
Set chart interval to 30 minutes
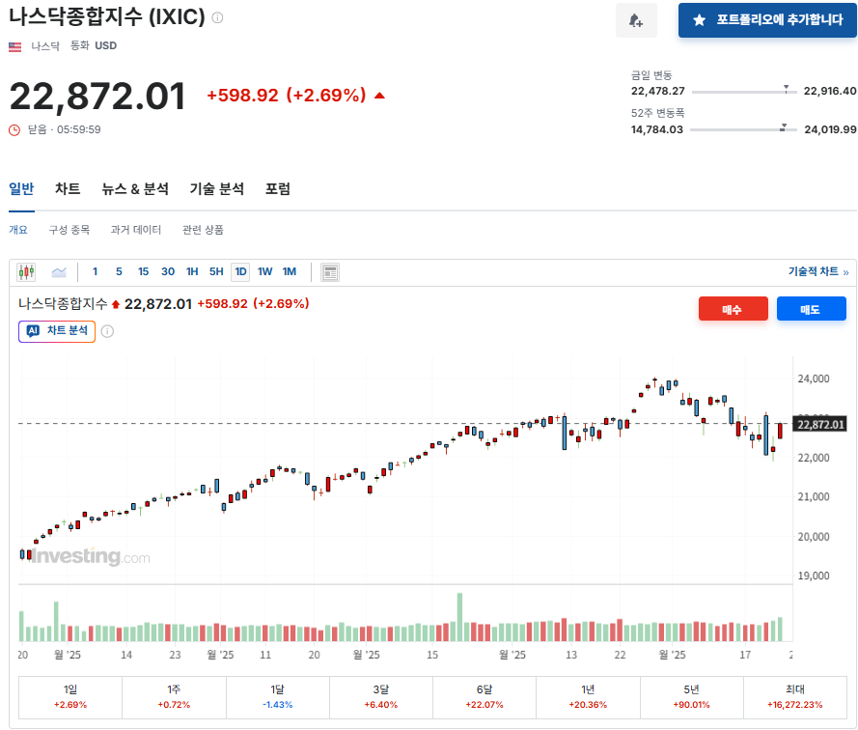tap(168, 271)
